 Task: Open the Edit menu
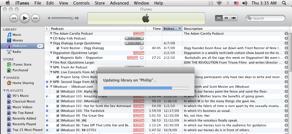(50, 3)
